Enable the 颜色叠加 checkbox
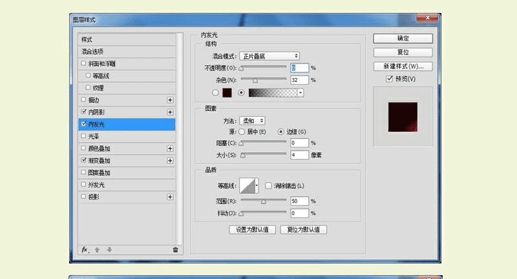This screenshot has height=279, width=517. click(x=83, y=148)
